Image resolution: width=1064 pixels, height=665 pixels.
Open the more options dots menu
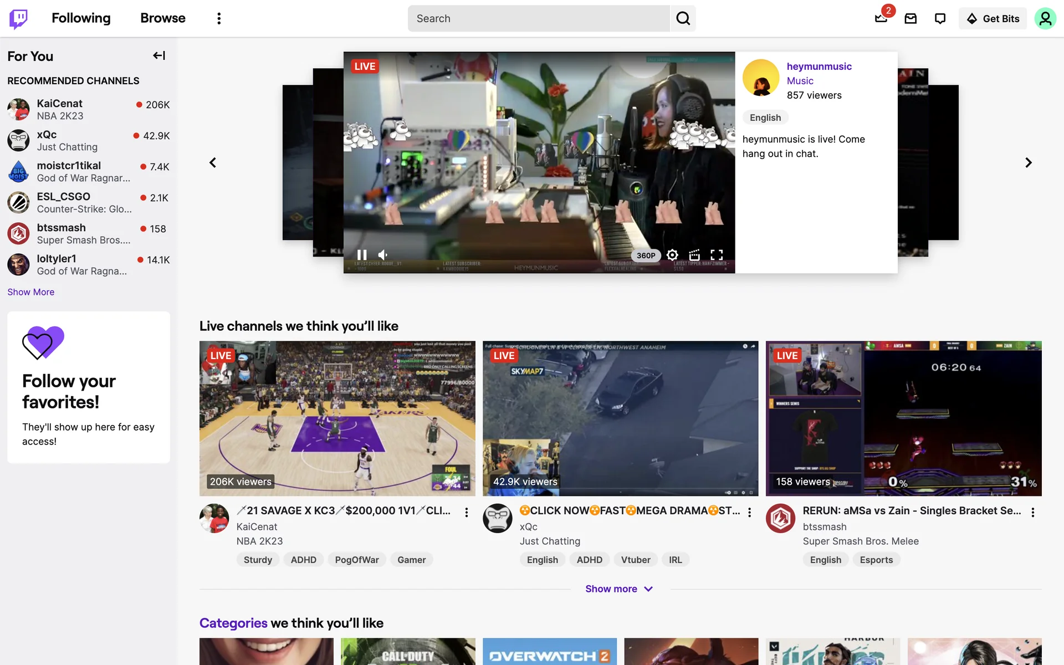click(219, 18)
